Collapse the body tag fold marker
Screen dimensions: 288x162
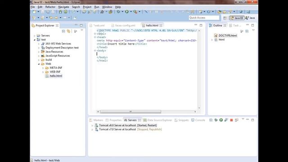(x=95, y=50)
